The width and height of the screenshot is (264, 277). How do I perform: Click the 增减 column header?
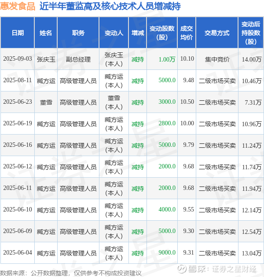pos(138,33)
